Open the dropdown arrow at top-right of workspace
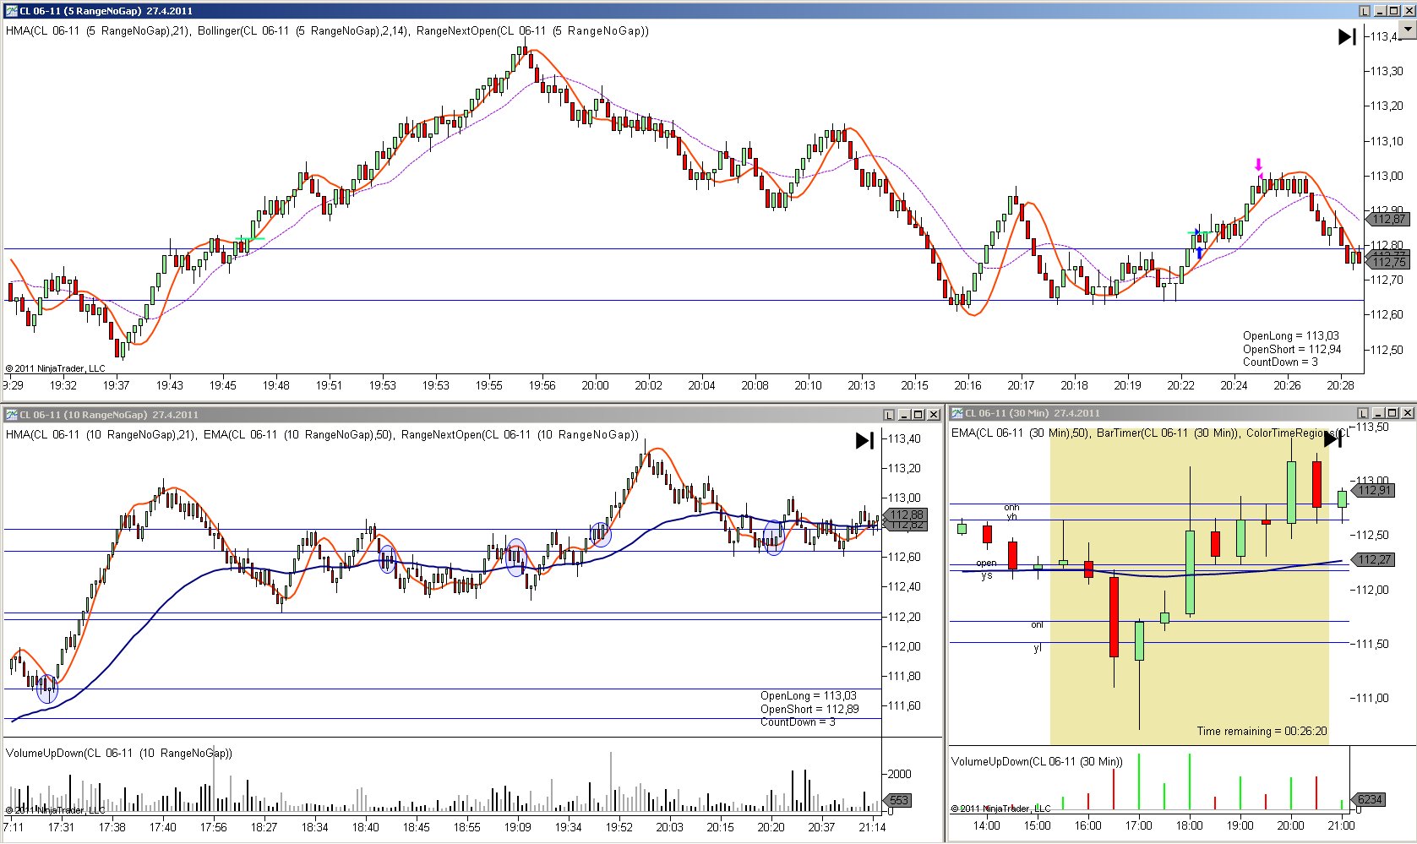This screenshot has width=1417, height=844. point(1407,29)
